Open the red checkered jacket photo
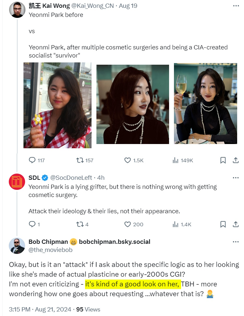 [58, 105]
